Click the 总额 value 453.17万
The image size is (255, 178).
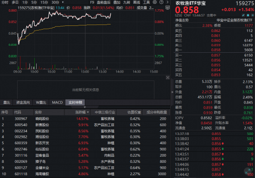205,97
